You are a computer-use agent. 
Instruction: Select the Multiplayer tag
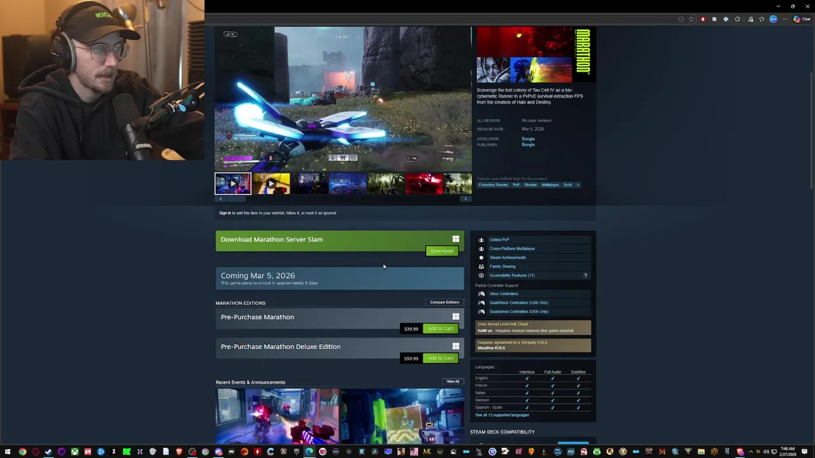(550, 184)
